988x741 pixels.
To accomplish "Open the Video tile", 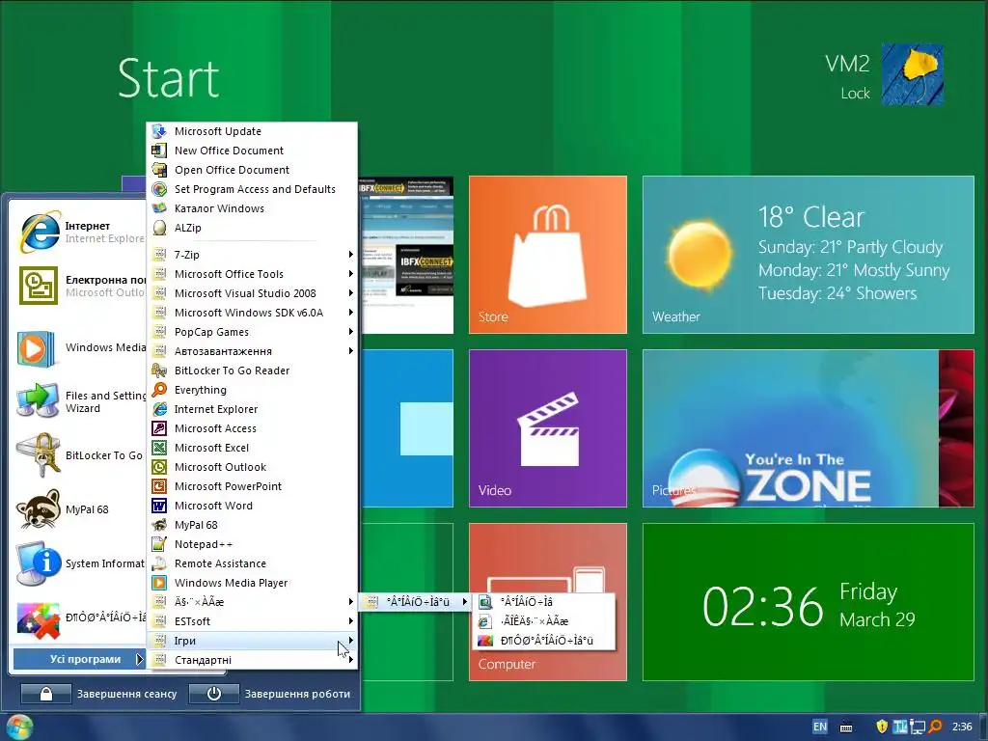I will click(x=548, y=427).
